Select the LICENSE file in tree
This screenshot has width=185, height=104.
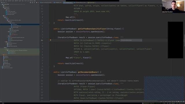6,61
